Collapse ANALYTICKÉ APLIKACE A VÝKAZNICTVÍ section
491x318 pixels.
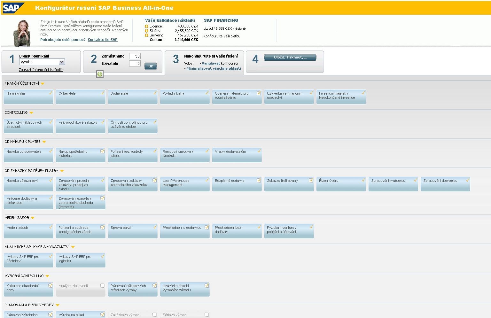(73, 247)
